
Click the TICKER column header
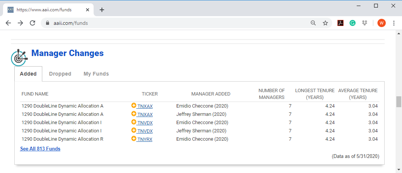click(x=150, y=94)
